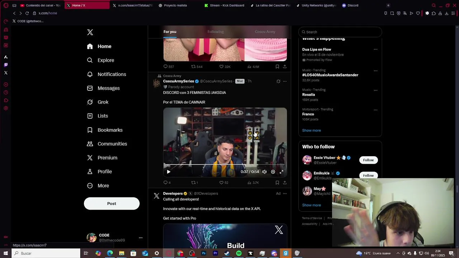The image size is (459, 258).
Task: Open video settings gear in player
Action: point(273,172)
